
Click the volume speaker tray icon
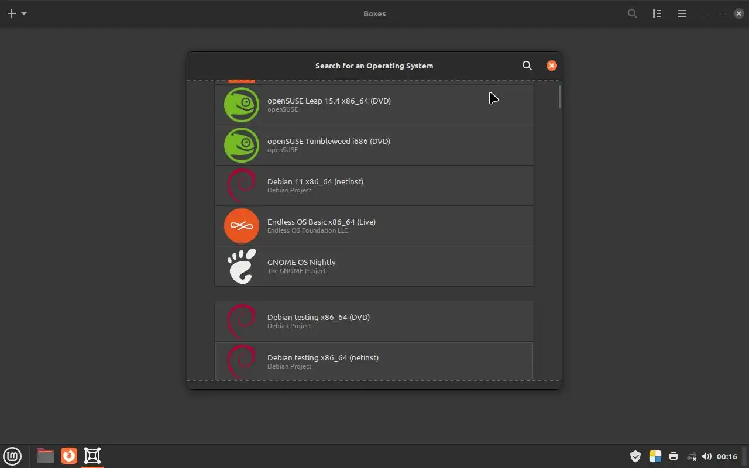click(x=707, y=456)
